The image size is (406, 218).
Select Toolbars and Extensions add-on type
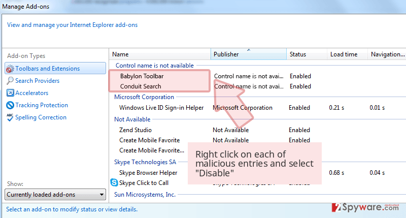(55, 69)
